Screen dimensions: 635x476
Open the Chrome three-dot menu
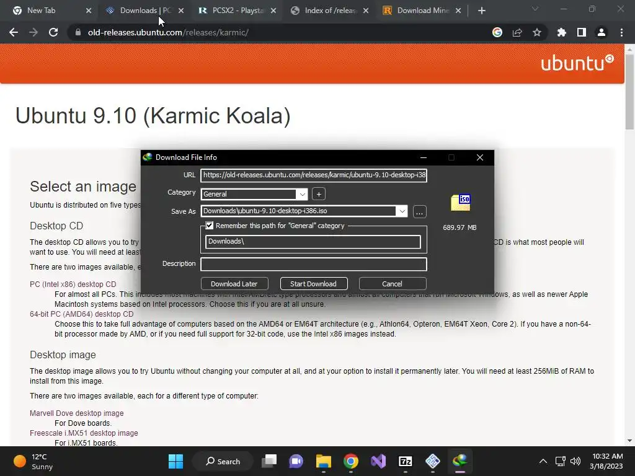click(x=621, y=32)
